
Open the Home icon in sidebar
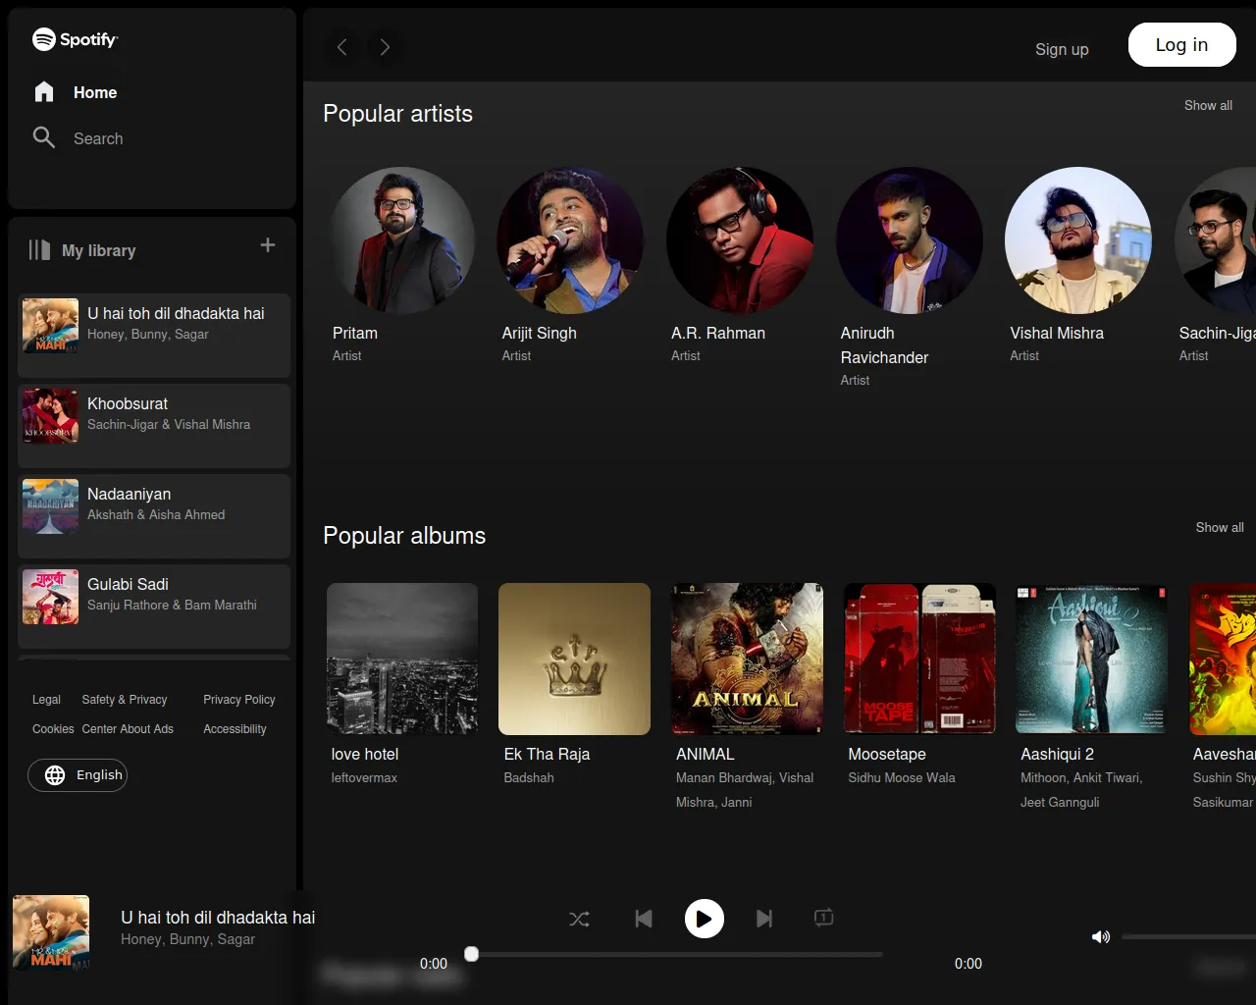coord(44,92)
